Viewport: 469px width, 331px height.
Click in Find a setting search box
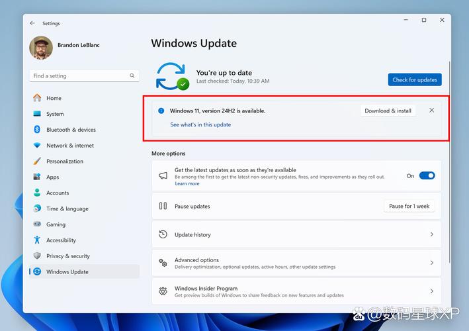[x=85, y=75]
